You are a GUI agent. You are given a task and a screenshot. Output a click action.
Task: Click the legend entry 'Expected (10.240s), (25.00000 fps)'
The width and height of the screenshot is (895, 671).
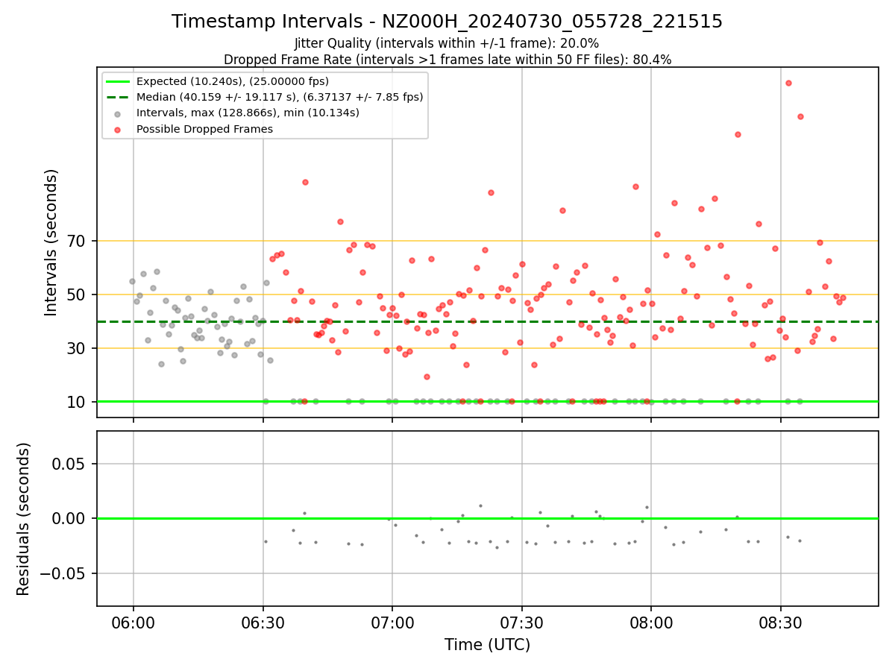(233, 81)
